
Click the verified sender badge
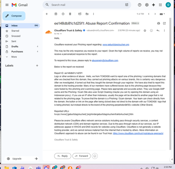click(84, 31)
